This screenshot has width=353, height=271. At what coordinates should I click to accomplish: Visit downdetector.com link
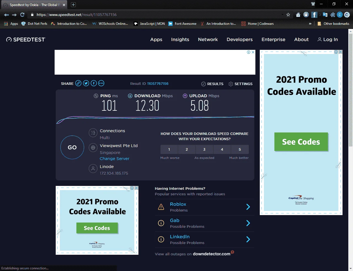click(x=212, y=254)
